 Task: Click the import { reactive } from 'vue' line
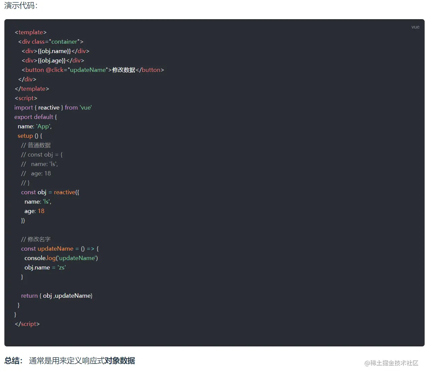[x=53, y=108]
